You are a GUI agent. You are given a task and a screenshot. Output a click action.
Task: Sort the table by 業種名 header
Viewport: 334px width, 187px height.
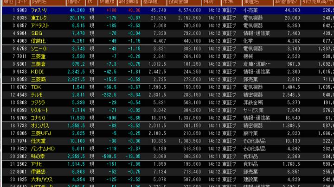coord(252,2)
